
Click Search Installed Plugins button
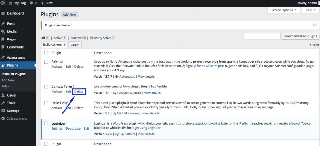click(x=300, y=36)
